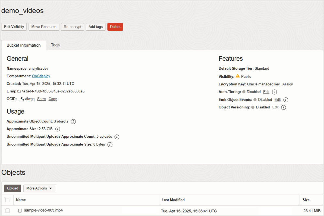
Task: Assign a customer-managed encryption key
Action: (288, 84)
